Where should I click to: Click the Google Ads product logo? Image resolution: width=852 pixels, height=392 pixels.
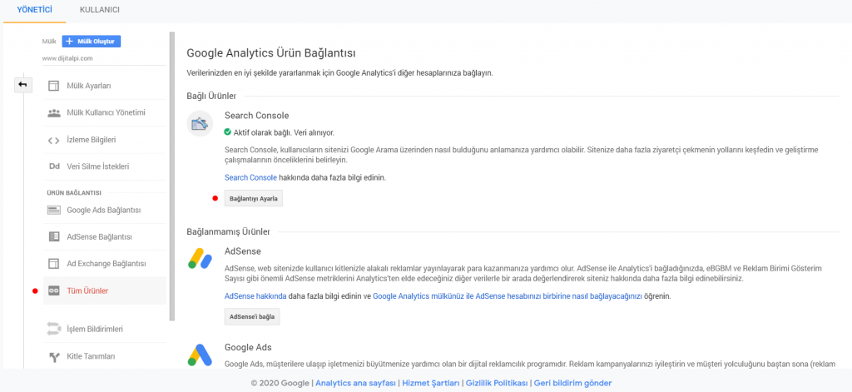coord(200,355)
